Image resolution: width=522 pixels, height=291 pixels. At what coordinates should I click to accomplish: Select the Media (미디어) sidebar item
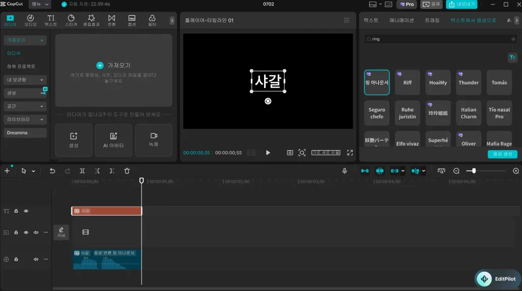pos(14,53)
